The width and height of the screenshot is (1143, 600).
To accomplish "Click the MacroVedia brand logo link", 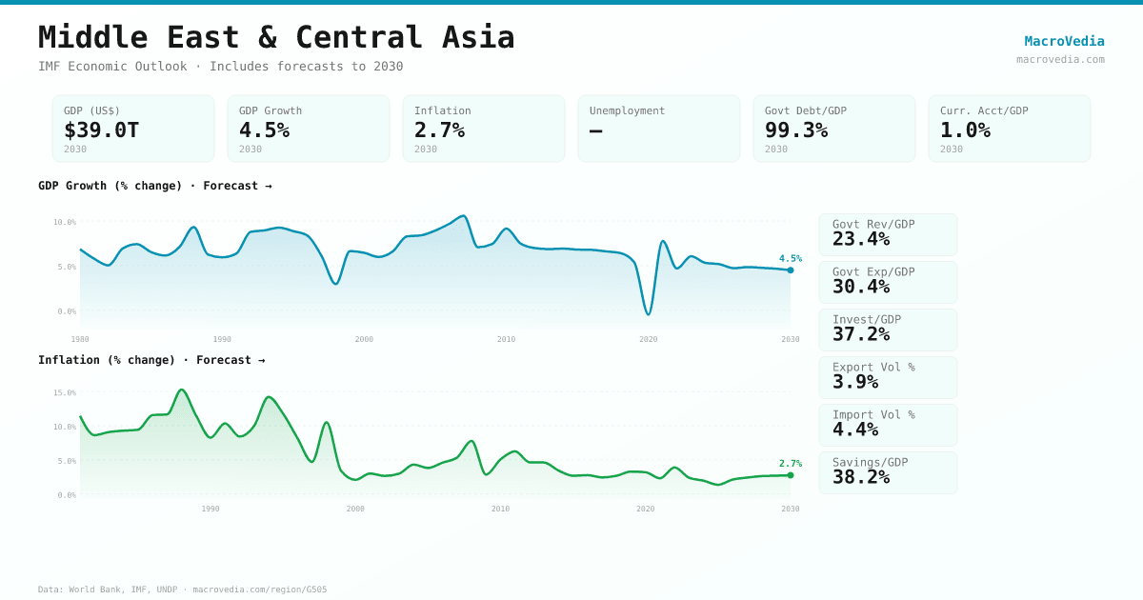I will [1064, 41].
